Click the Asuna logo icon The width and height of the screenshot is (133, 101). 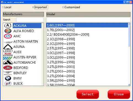pos(8,47)
